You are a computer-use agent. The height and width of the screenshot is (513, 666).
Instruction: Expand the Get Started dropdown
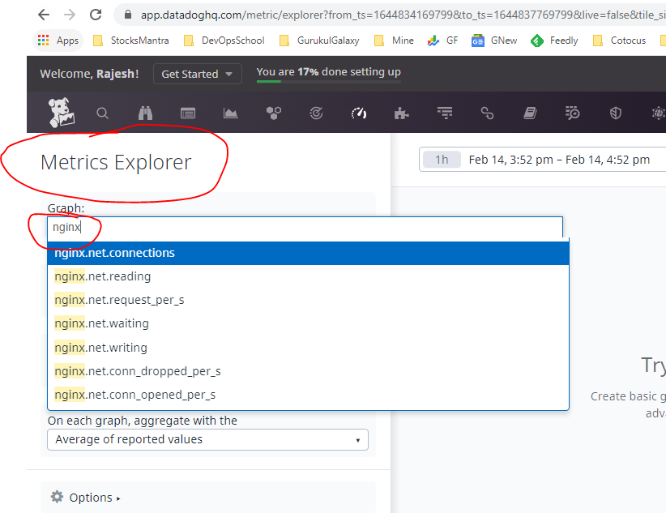pos(197,74)
